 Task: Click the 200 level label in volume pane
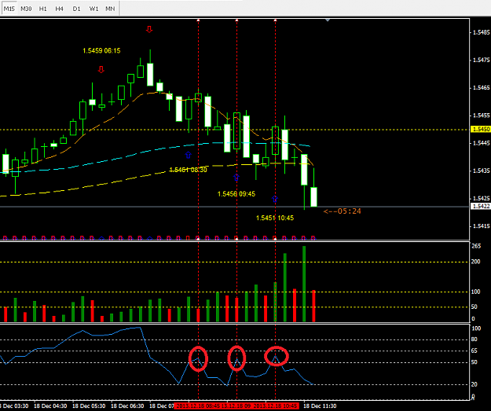476,262
